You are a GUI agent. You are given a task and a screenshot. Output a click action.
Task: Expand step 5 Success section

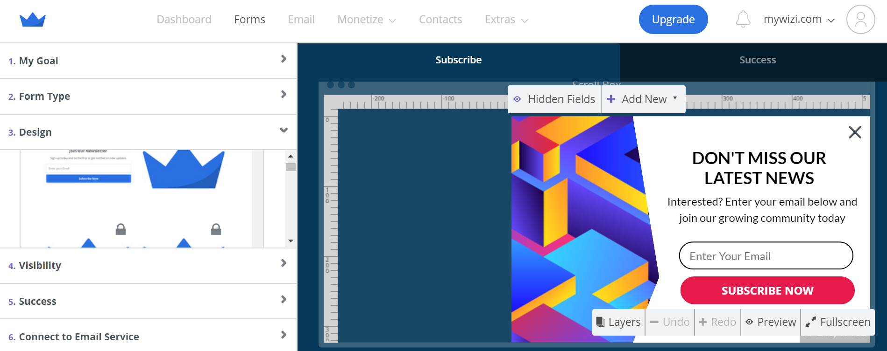coord(148,301)
